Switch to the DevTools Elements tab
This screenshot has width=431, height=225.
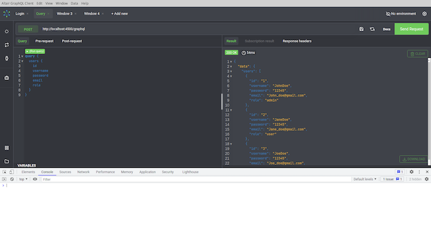[x=28, y=172]
